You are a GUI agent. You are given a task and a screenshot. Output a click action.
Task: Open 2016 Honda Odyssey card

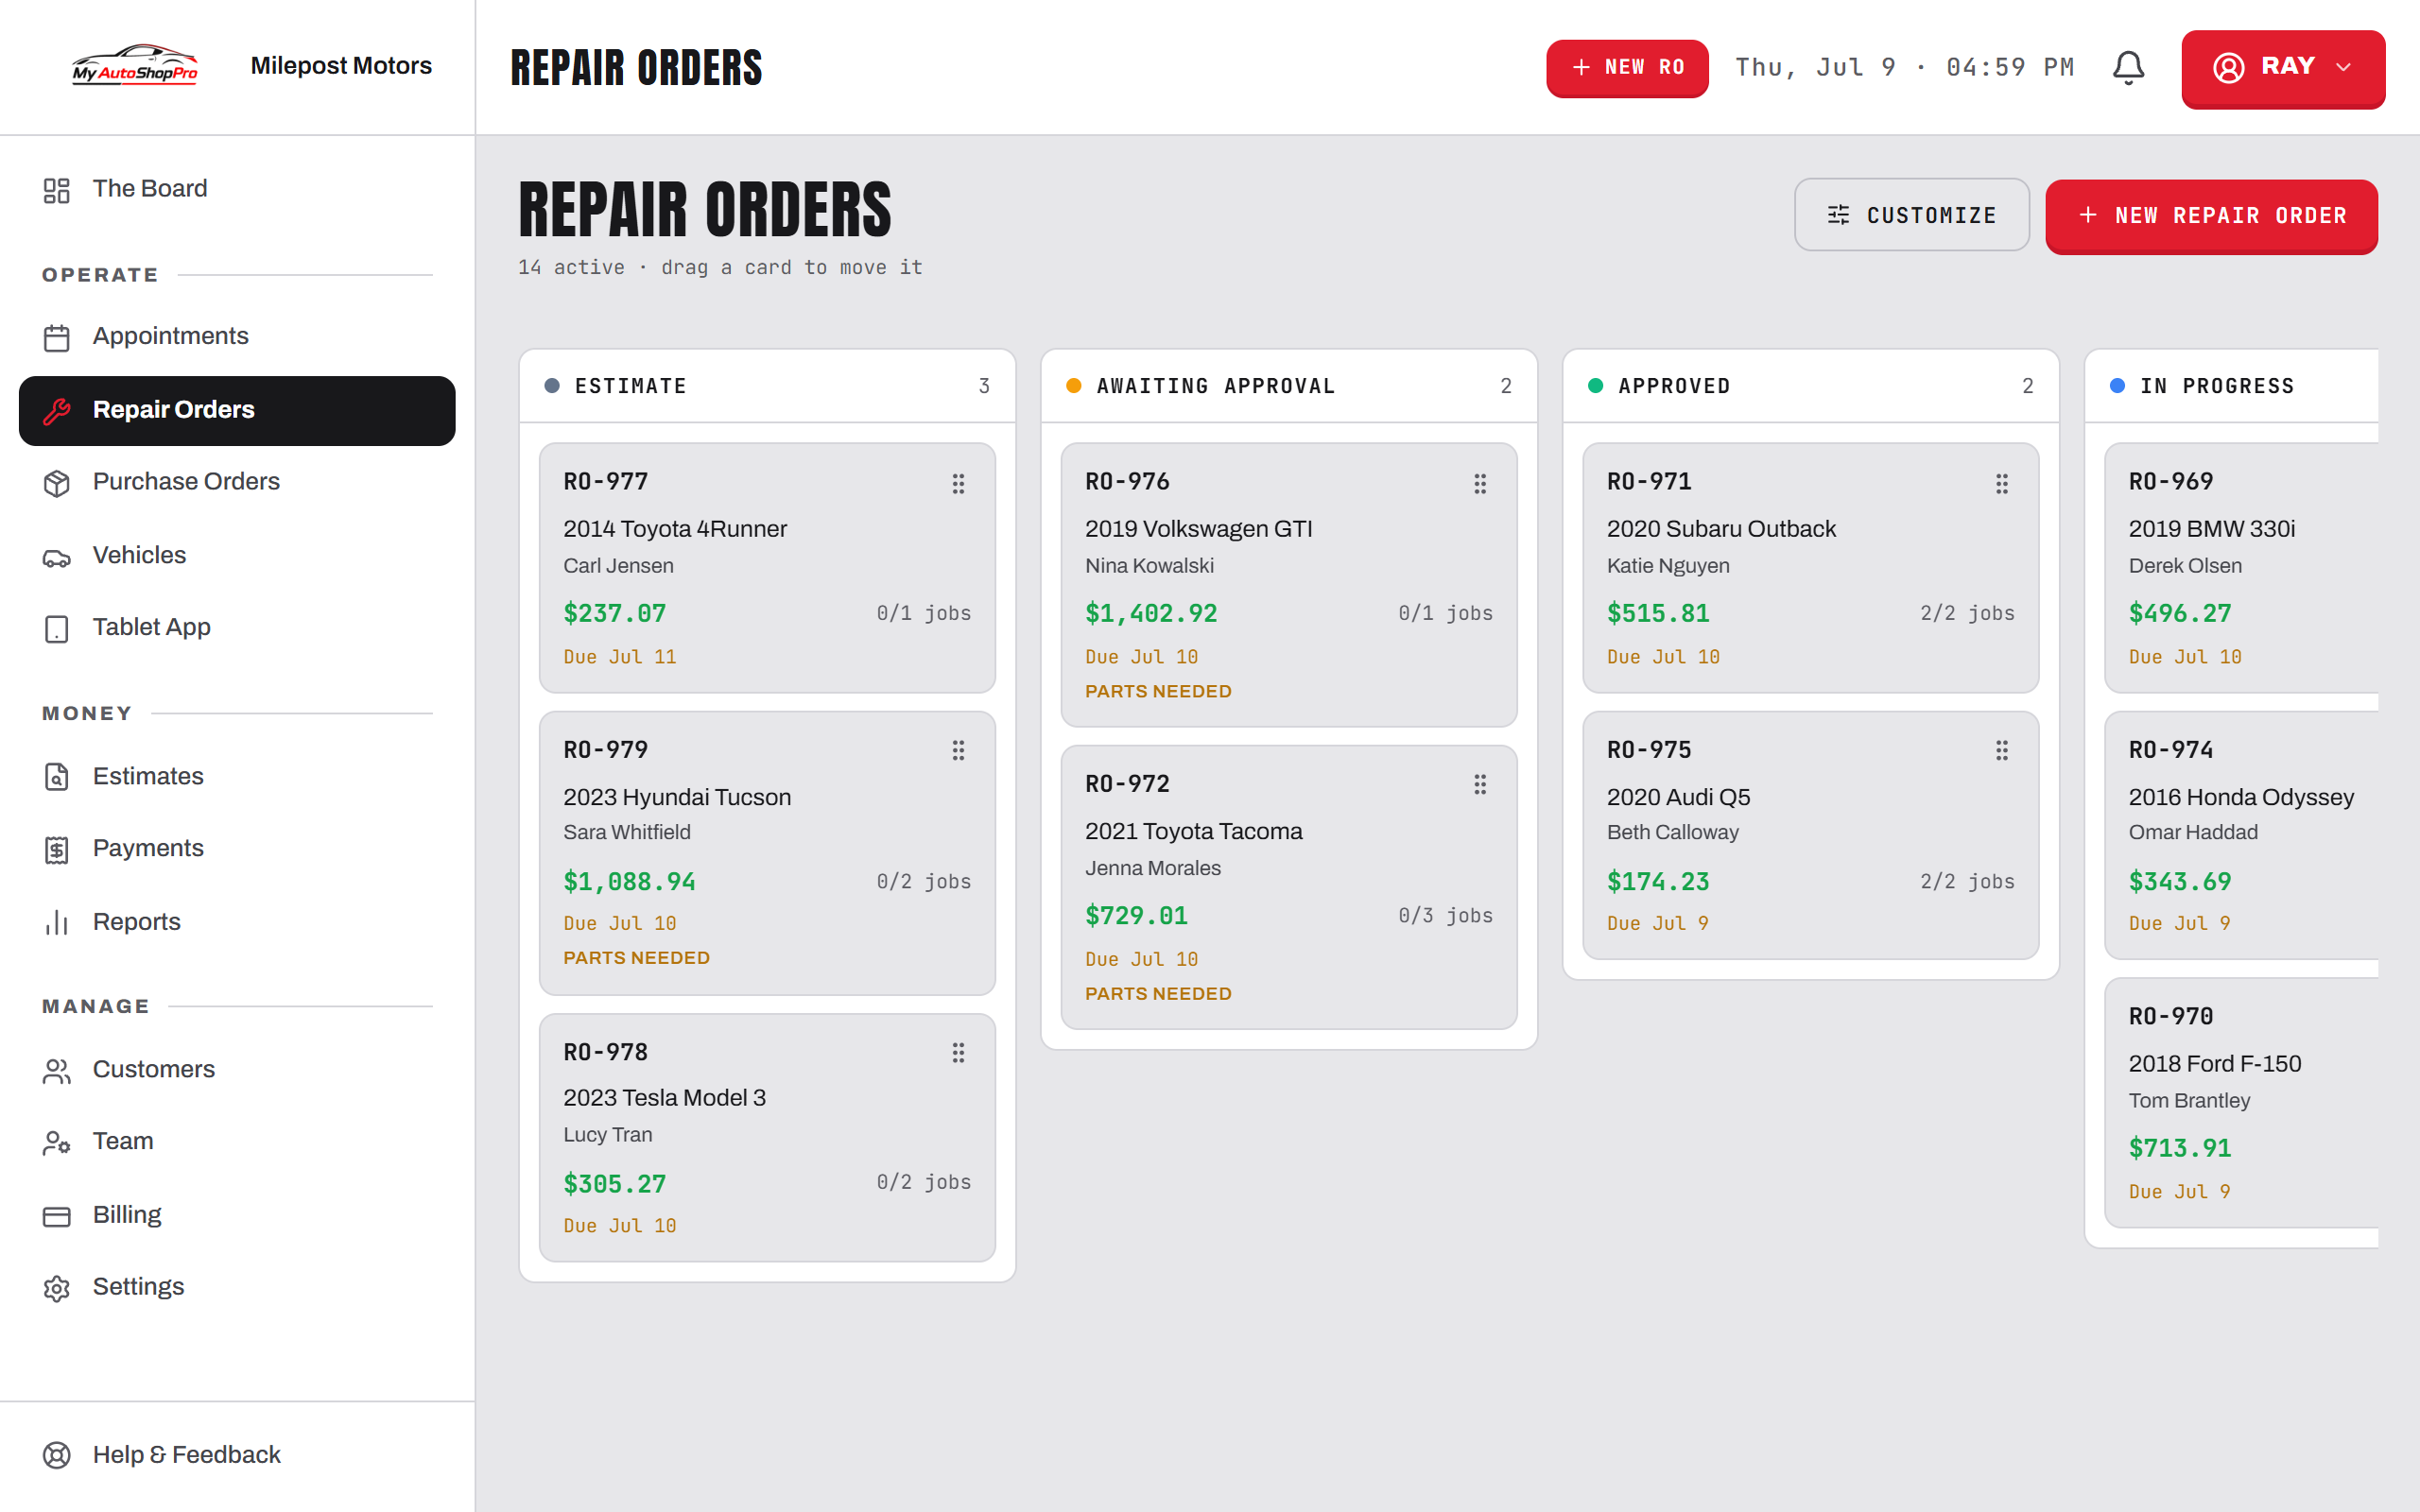click(2242, 835)
